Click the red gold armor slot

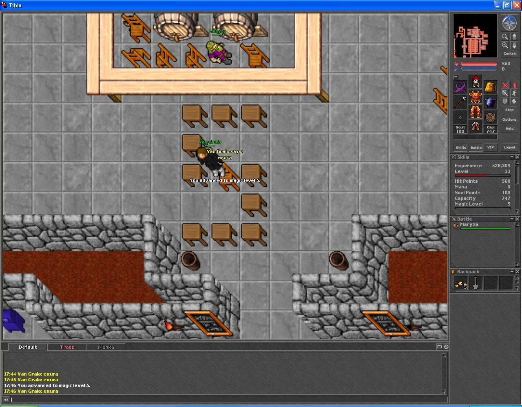[476, 97]
